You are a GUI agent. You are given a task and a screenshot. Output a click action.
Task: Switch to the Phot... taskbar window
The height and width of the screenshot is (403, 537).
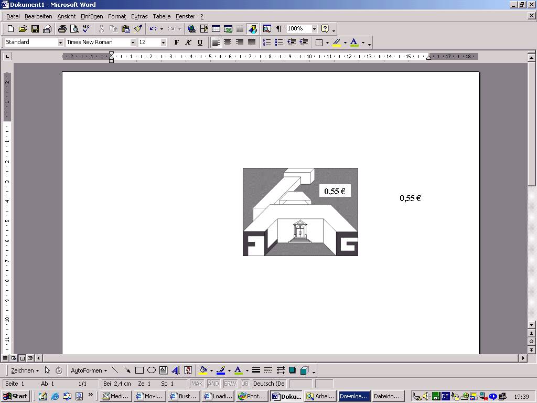tap(252, 396)
